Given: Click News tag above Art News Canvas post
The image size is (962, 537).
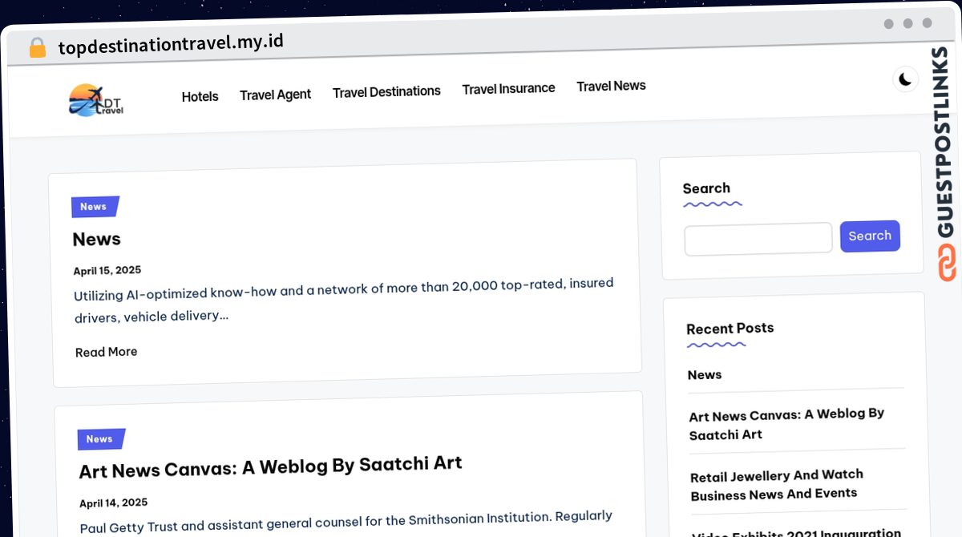Looking at the screenshot, I should [x=100, y=439].
